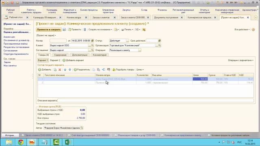This screenshot has height=146, width=260.
Task: Click the Описание варианта input field
Action: tap(156, 101)
